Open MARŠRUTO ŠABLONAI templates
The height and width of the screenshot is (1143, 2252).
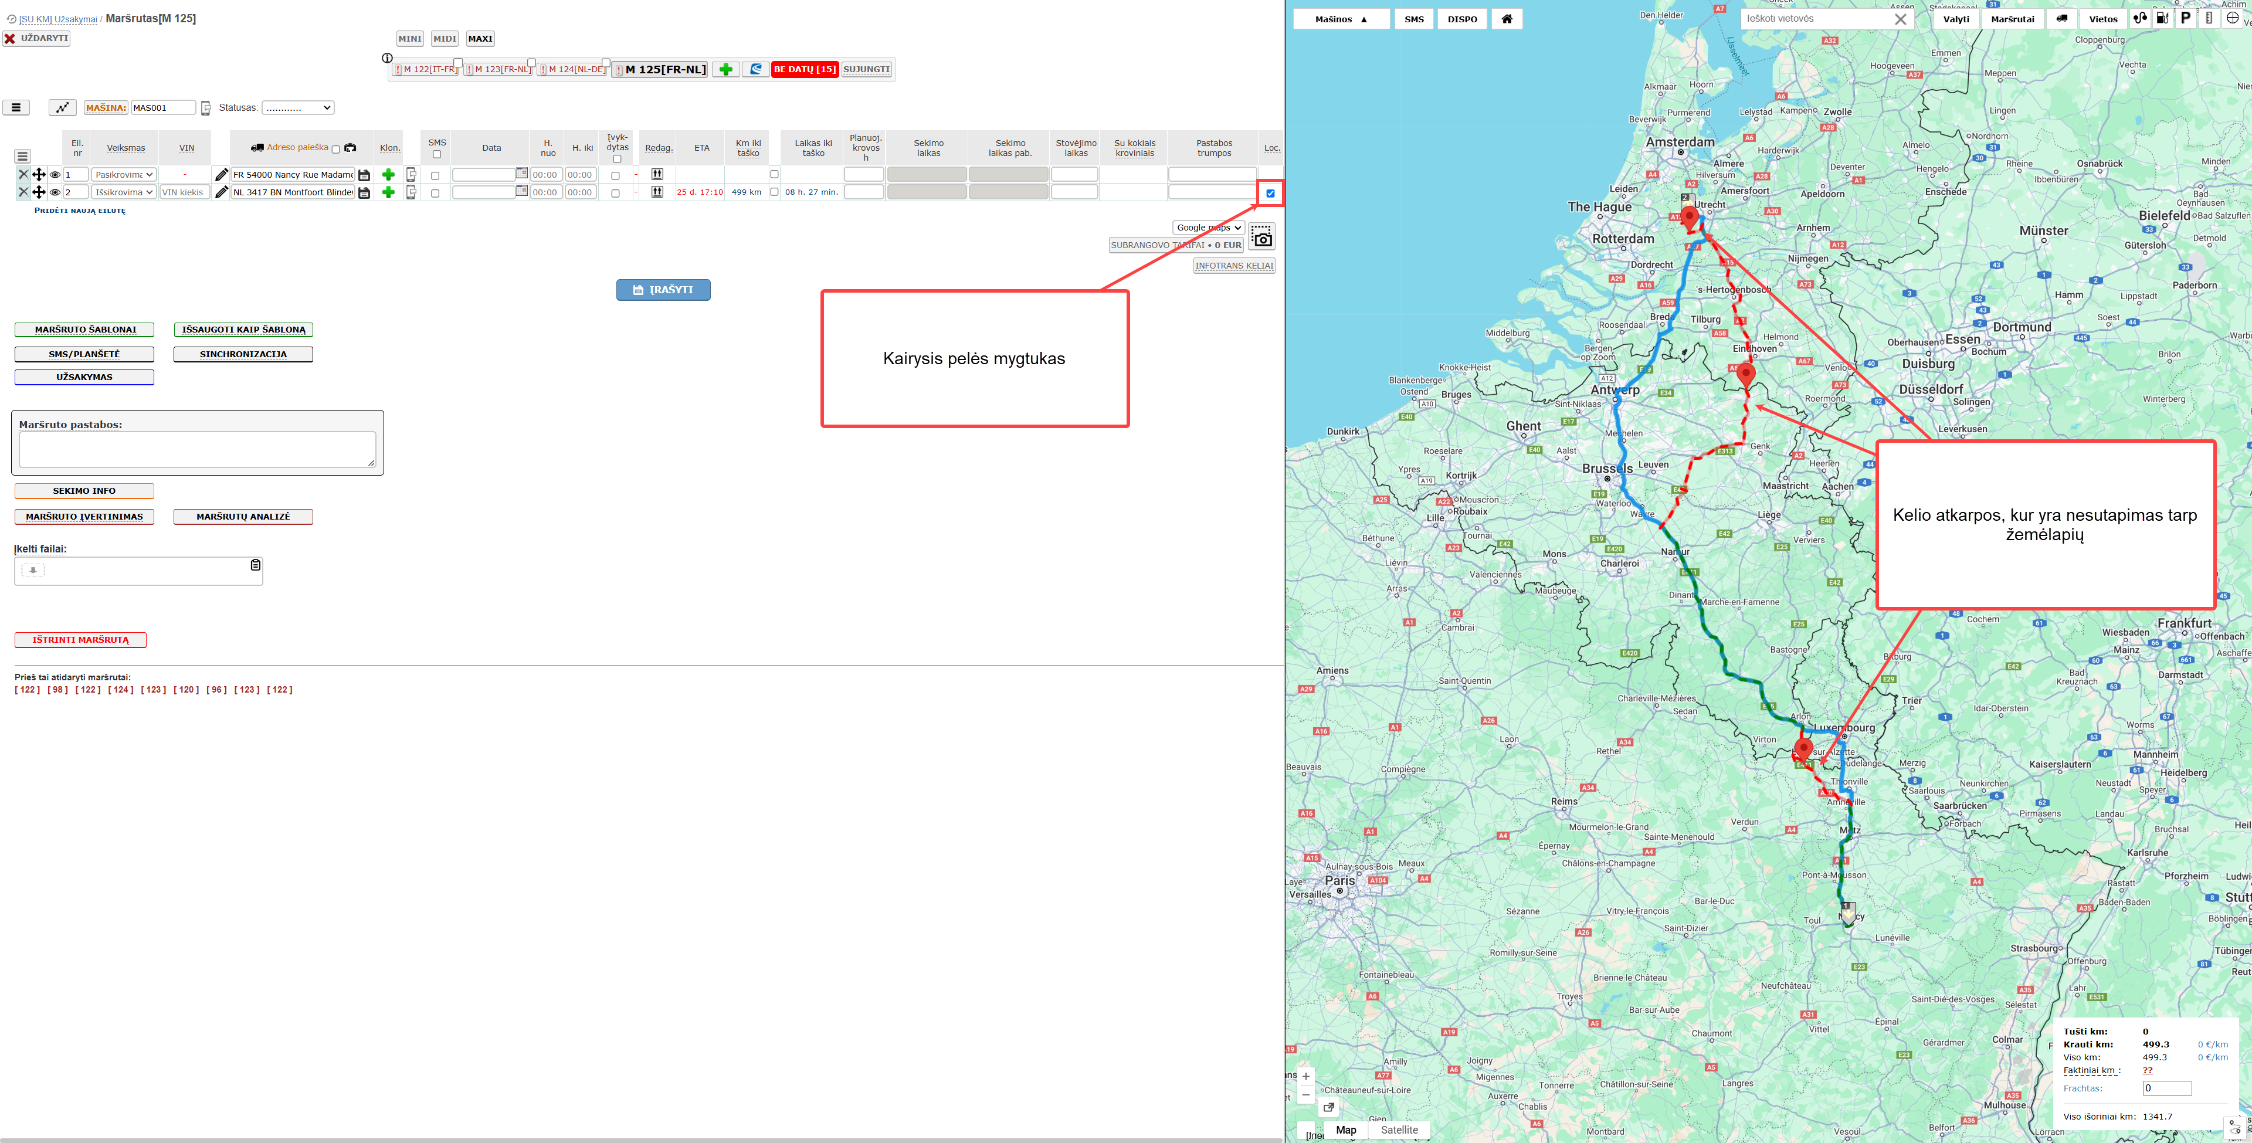click(x=85, y=330)
